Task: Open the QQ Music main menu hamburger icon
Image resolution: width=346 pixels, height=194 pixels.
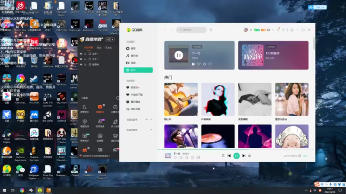Action: [284, 30]
